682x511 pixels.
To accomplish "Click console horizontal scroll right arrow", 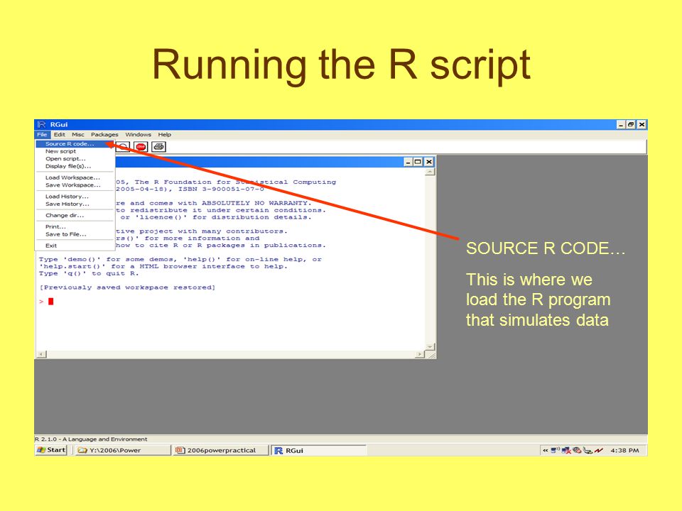I will (x=419, y=354).
